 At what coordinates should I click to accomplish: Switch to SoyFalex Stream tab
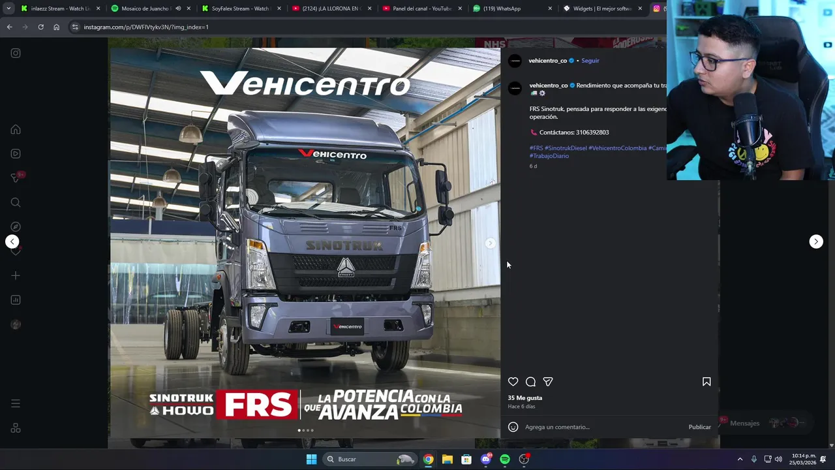click(240, 8)
